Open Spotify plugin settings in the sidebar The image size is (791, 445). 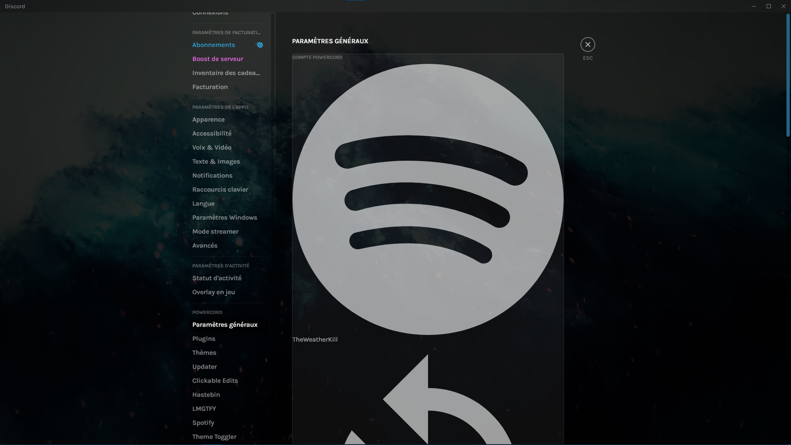point(227,423)
